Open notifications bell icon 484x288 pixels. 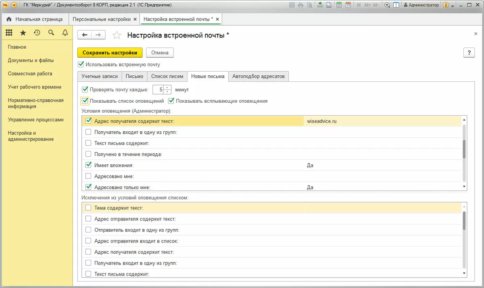point(65,33)
